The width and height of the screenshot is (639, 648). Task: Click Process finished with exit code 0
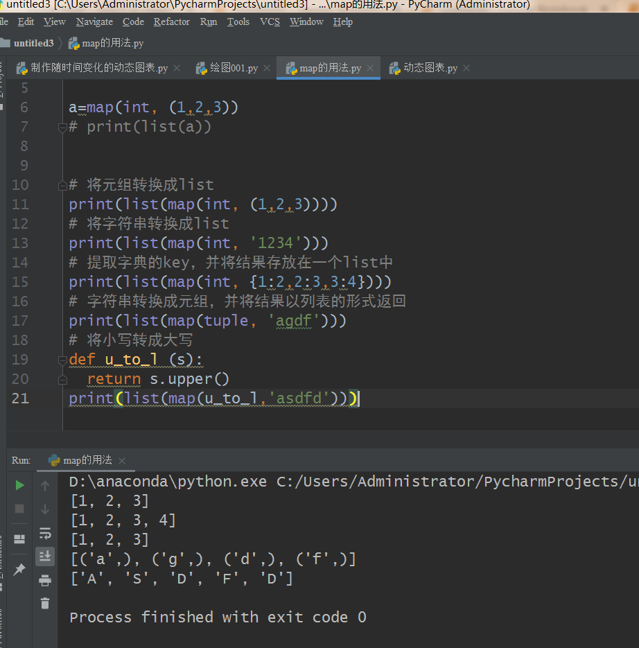point(218,617)
